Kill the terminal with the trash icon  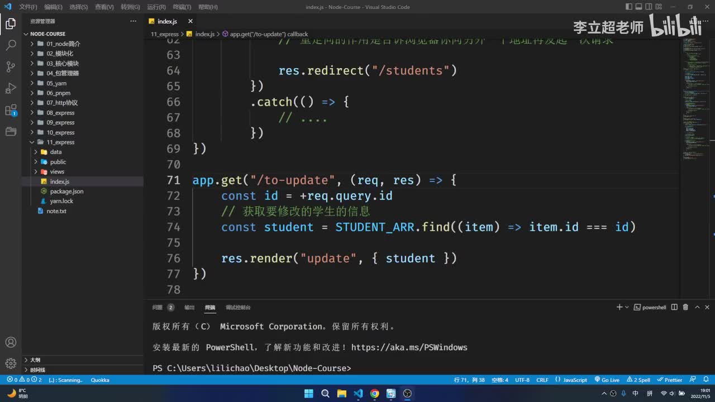point(685,307)
